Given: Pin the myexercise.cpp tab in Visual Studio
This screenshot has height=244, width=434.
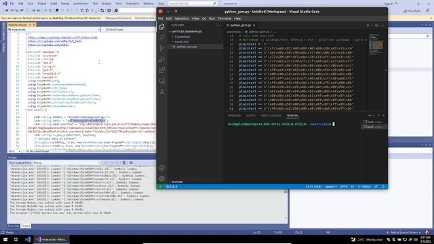Looking at the screenshot, I should click(30, 25).
